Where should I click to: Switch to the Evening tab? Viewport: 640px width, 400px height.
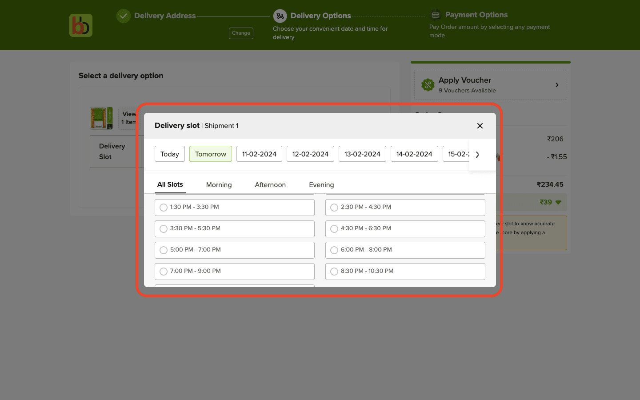321,185
